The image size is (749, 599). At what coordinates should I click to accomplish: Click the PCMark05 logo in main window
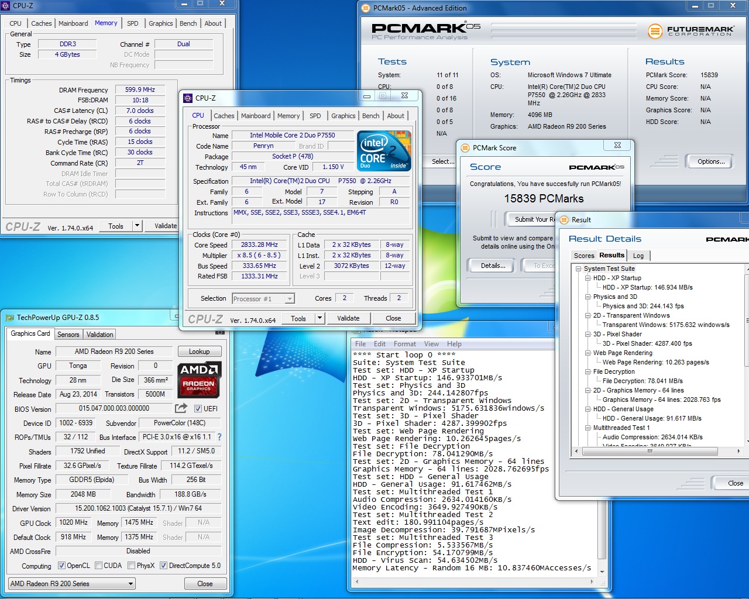click(426, 31)
